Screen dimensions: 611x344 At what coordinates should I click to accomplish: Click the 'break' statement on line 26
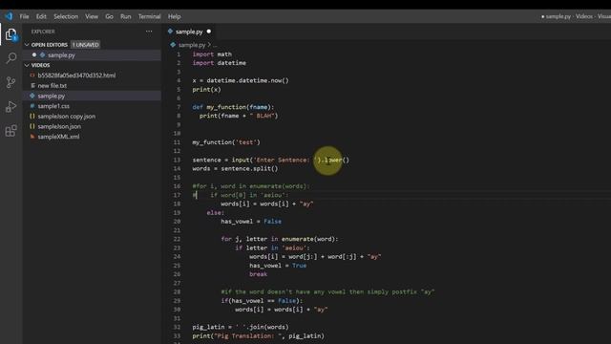pos(259,274)
